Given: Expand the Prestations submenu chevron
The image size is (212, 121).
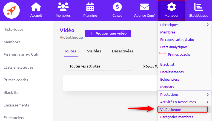Looking at the screenshot, I should click(x=208, y=94).
